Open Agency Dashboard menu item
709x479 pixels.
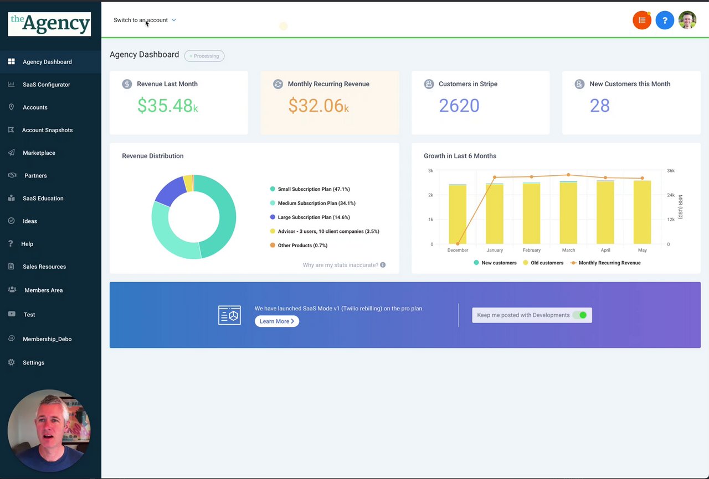(50, 61)
